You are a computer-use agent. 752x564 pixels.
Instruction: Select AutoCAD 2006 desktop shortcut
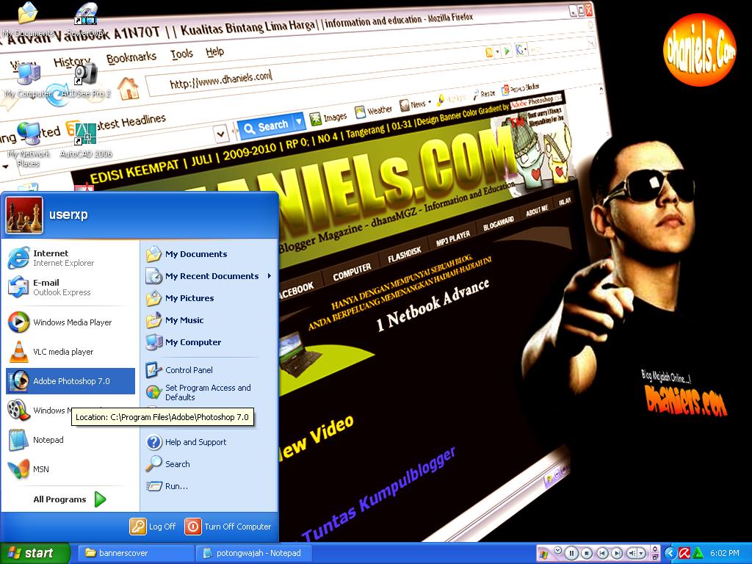click(86, 141)
